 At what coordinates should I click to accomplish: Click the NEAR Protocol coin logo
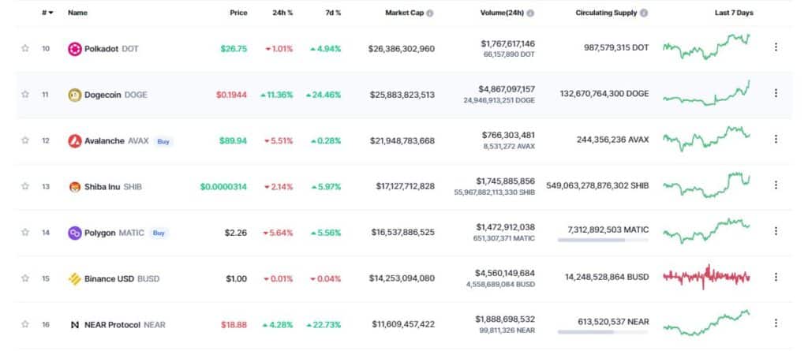75,325
